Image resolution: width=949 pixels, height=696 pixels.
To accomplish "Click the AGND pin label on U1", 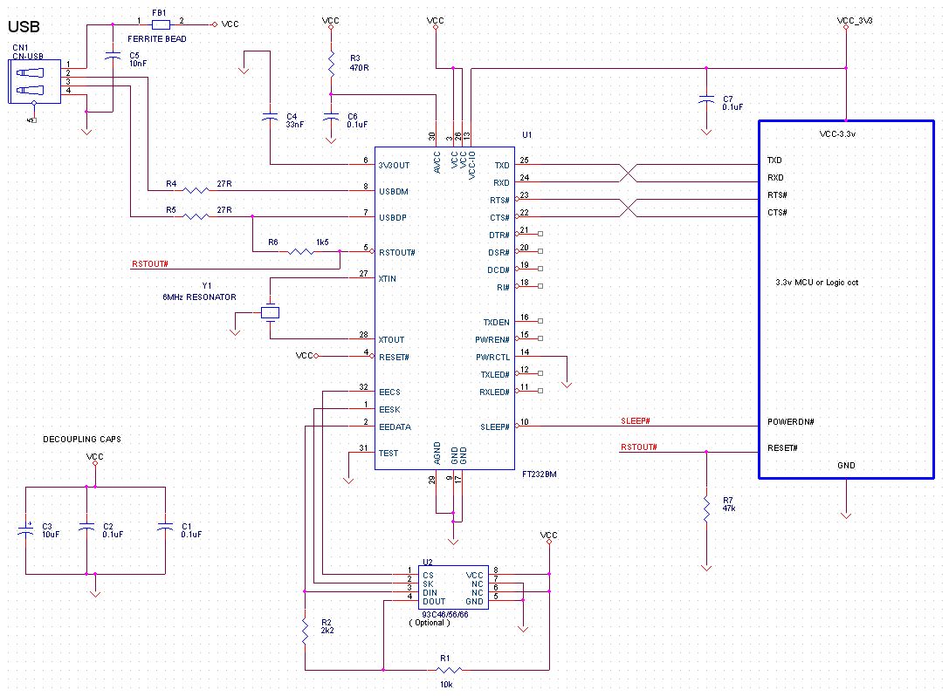I will tap(437, 453).
